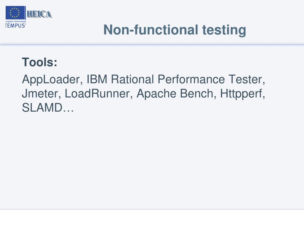This screenshot has height=228, width=304.
Task: Click the word Httpperf
Action: click(241, 94)
